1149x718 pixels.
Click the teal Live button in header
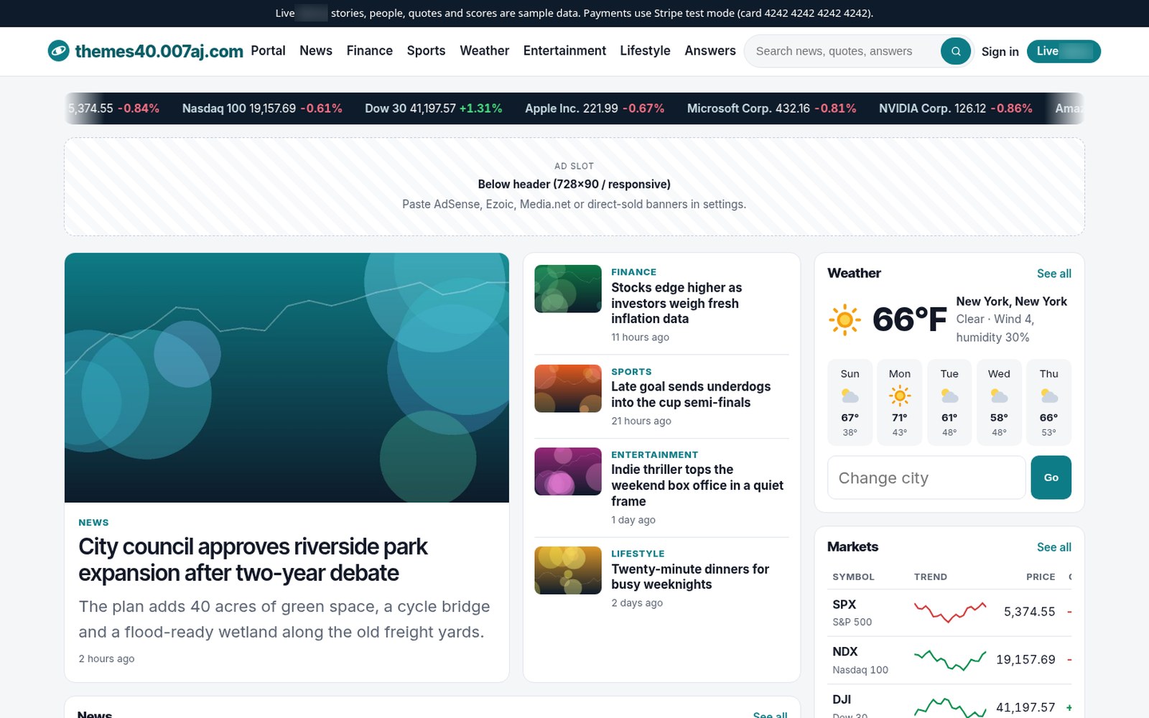(x=1064, y=51)
